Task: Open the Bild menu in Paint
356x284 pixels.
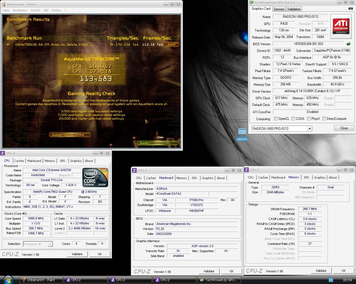Action: pos(46,10)
